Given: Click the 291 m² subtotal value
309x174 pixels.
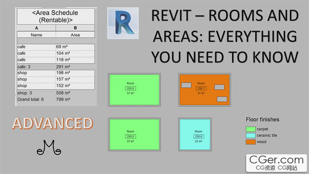Looking at the screenshot, I should 63,67.
